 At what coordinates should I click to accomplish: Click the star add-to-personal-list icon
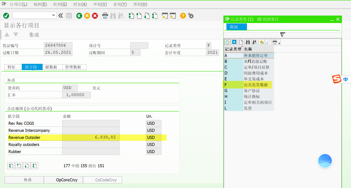point(261,42)
